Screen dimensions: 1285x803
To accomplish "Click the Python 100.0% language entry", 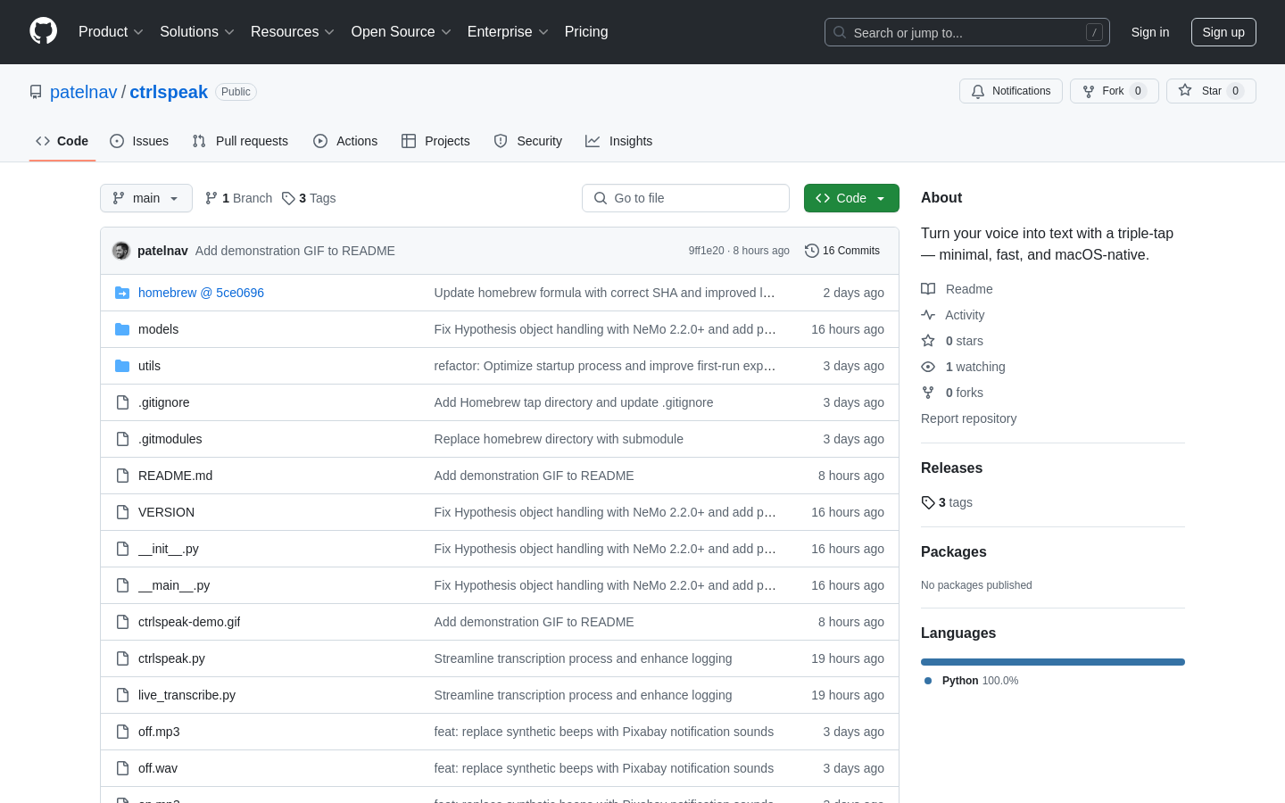I will [x=972, y=681].
